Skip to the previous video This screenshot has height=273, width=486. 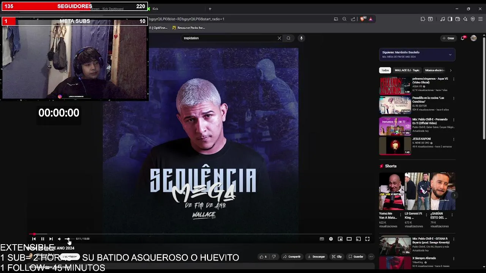34,239
